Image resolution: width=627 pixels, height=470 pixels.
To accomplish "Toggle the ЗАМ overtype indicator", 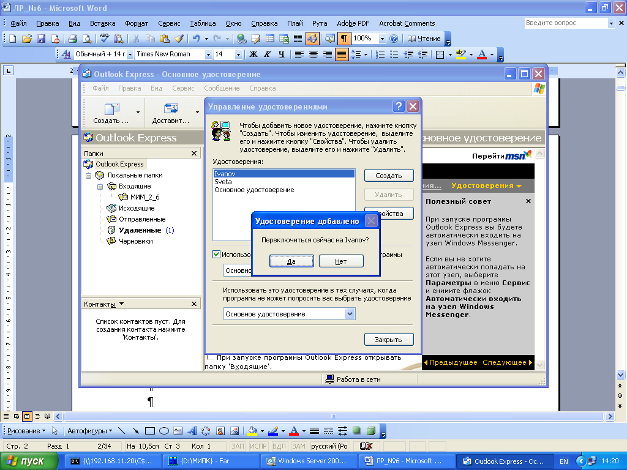I will coord(299,446).
